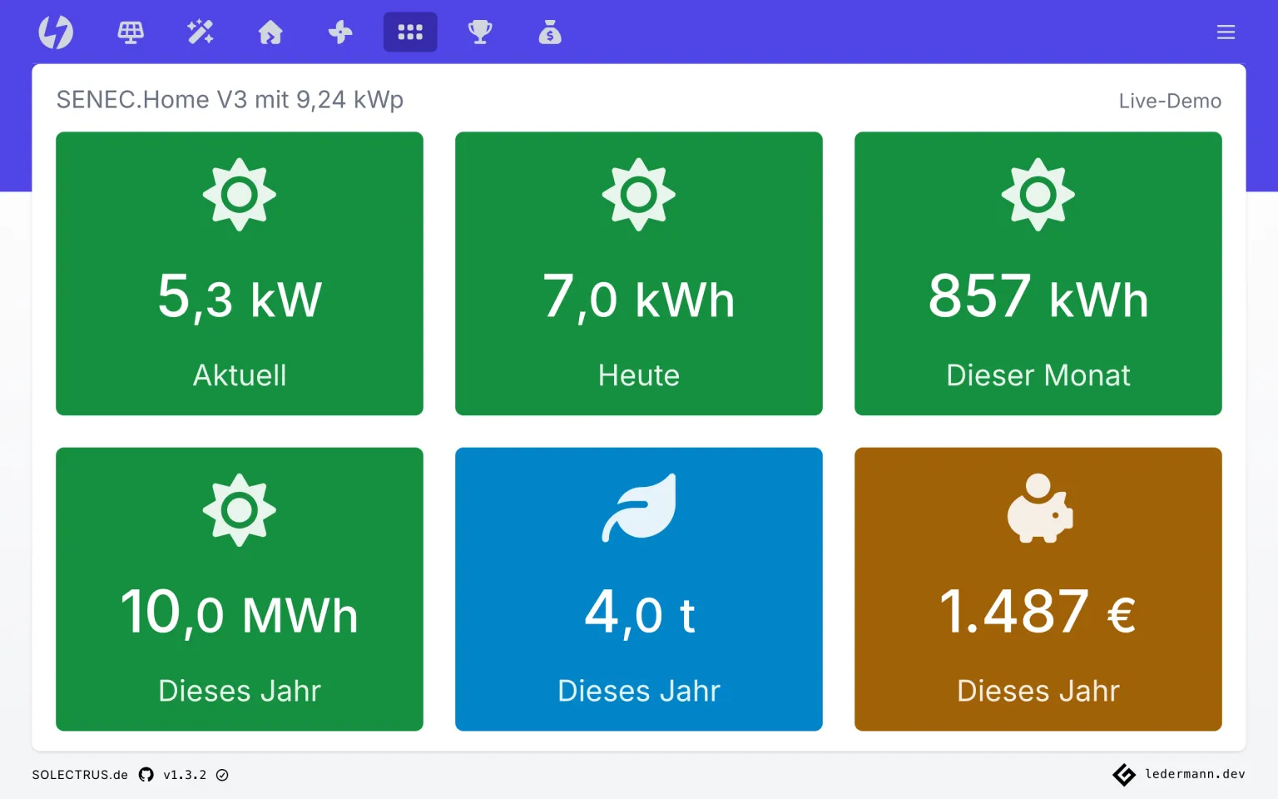Open the trophy top-values page
This screenshot has width=1278, height=799.
480,32
